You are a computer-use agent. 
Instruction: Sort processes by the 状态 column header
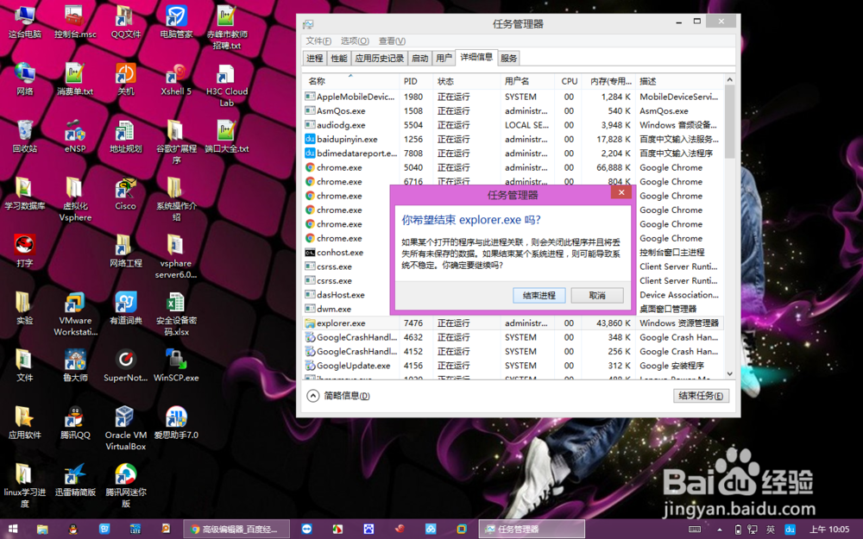[467, 81]
